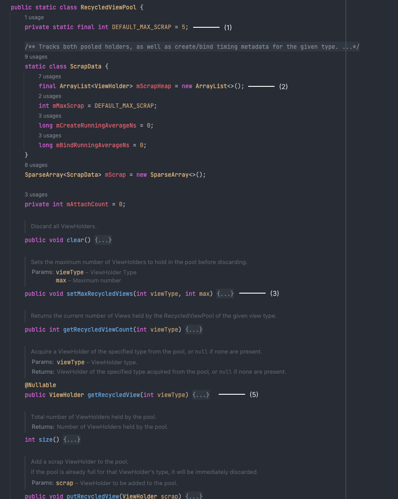398x499 pixels.
Task: Open '8 usages' hint above mScrap field
Action: click(36, 165)
